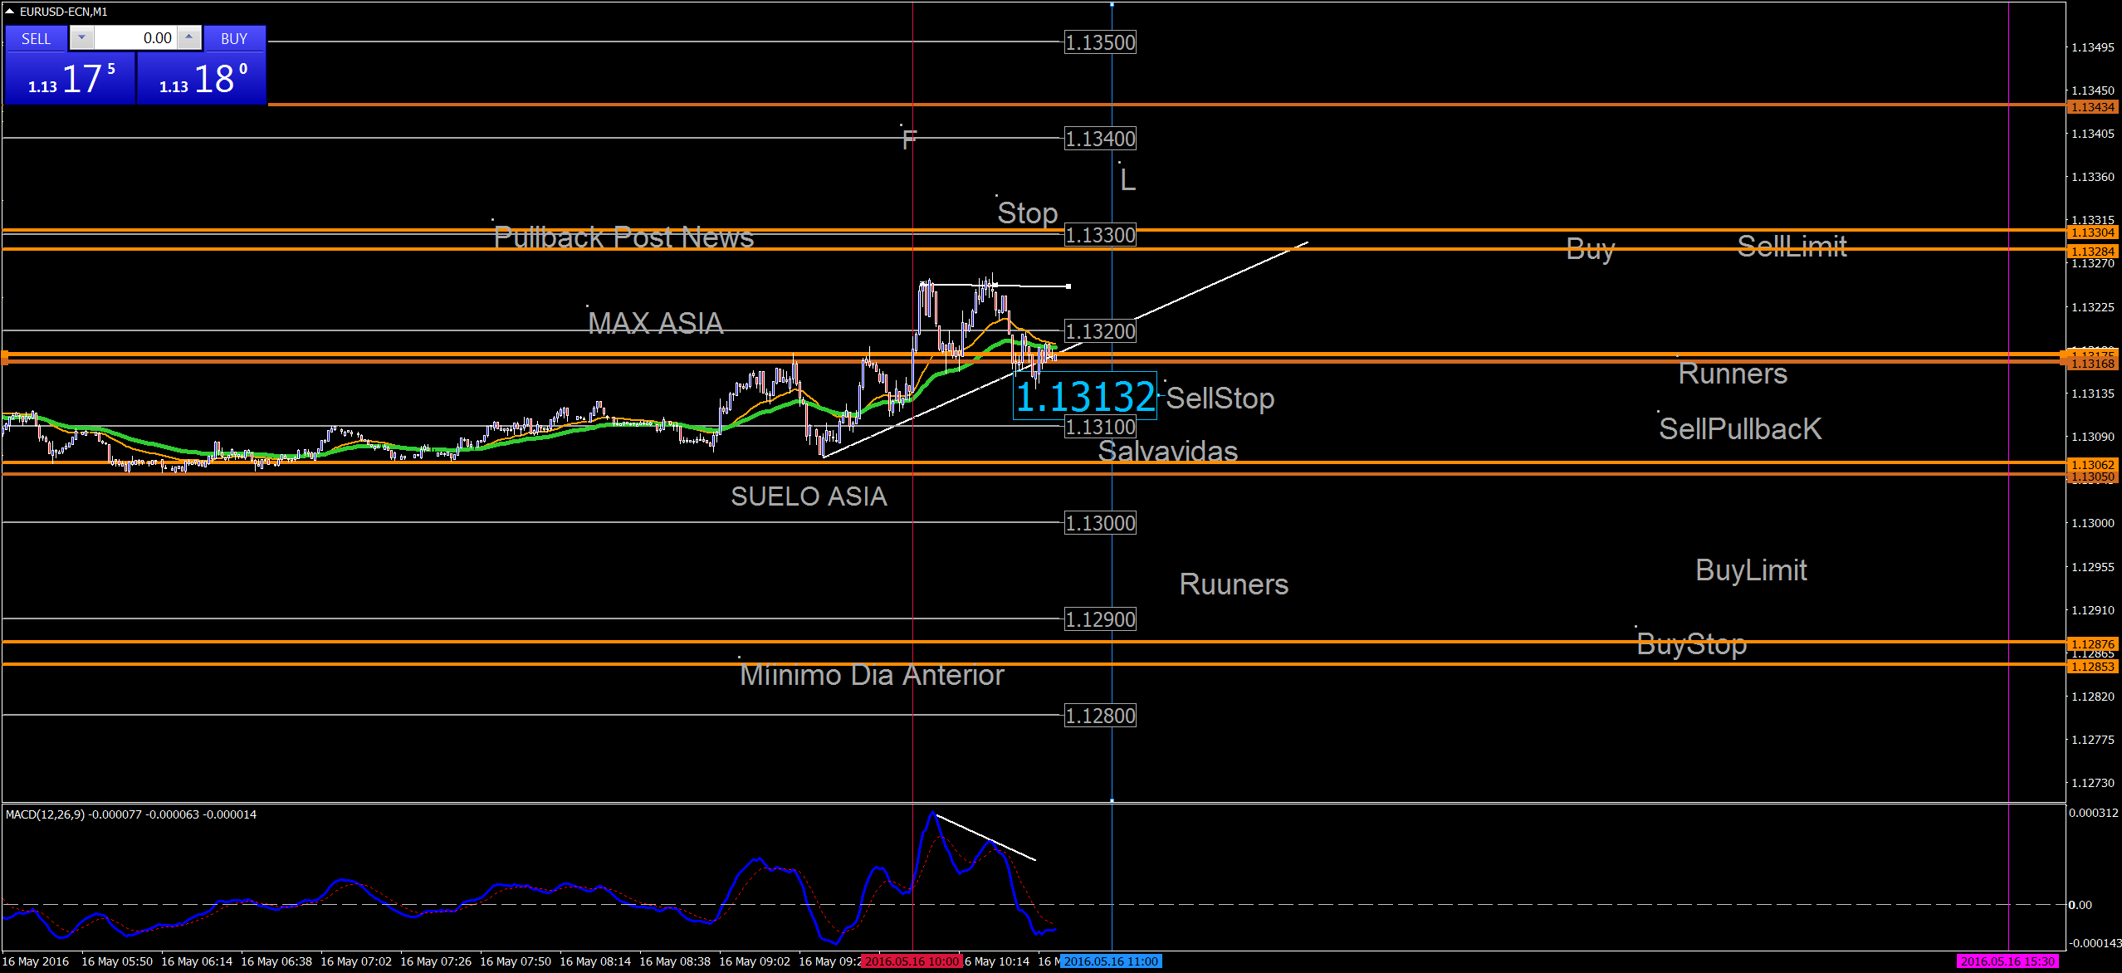2122x973 pixels.
Task: Select the 1.13500 level label
Action: (x=1100, y=42)
